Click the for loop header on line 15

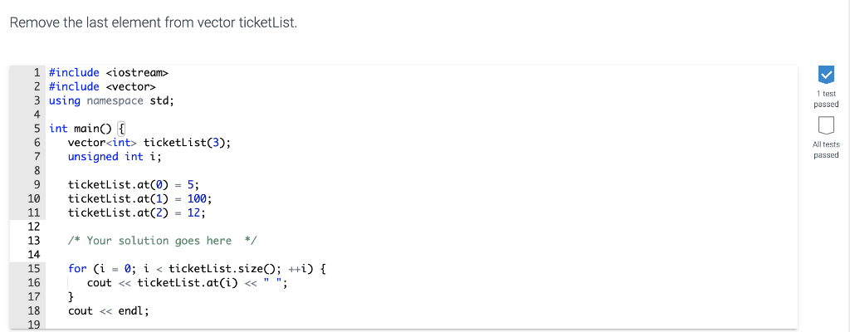tap(197, 269)
